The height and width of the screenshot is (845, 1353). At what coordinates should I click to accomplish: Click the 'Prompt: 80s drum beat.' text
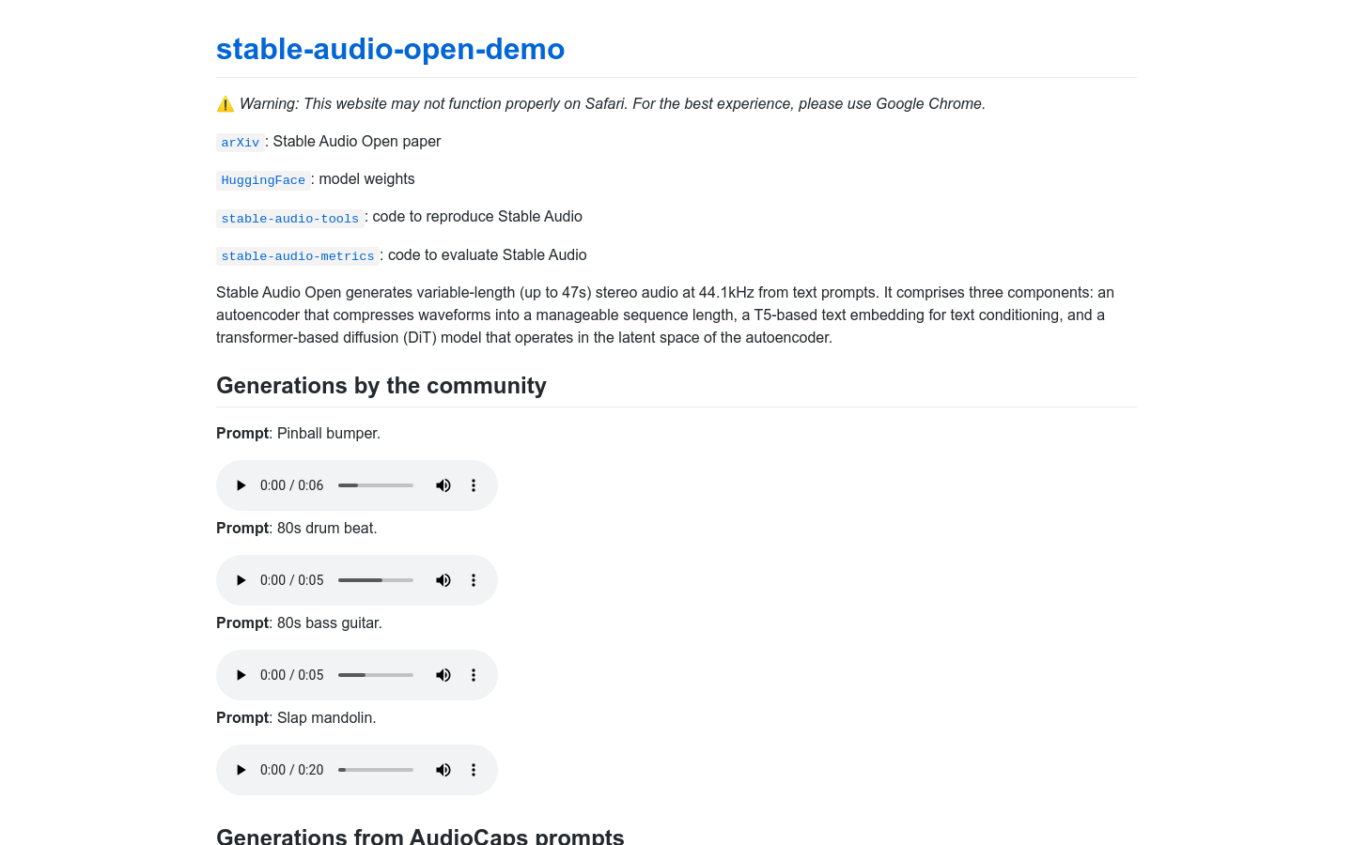pos(296,529)
